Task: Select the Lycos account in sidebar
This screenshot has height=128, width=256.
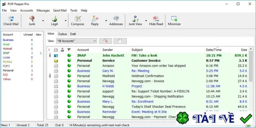Action: (6, 58)
